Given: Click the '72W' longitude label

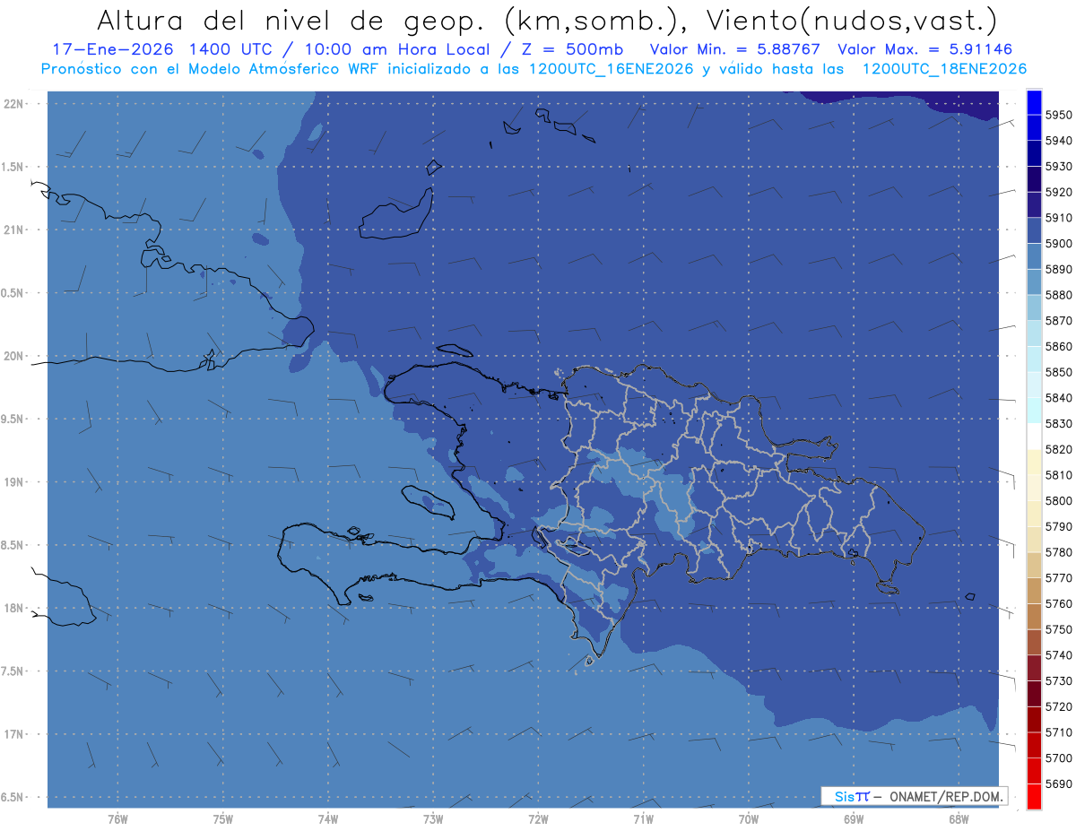Looking at the screenshot, I should tap(538, 818).
